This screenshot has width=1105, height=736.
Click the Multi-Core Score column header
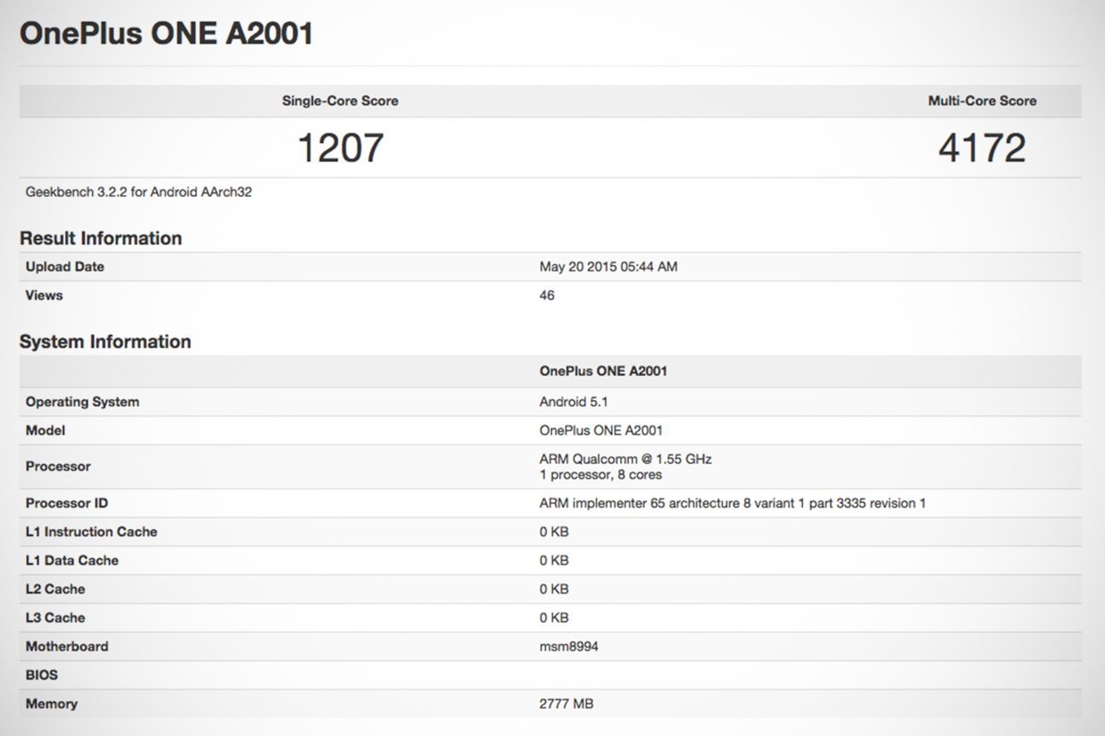tap(981, 101)
